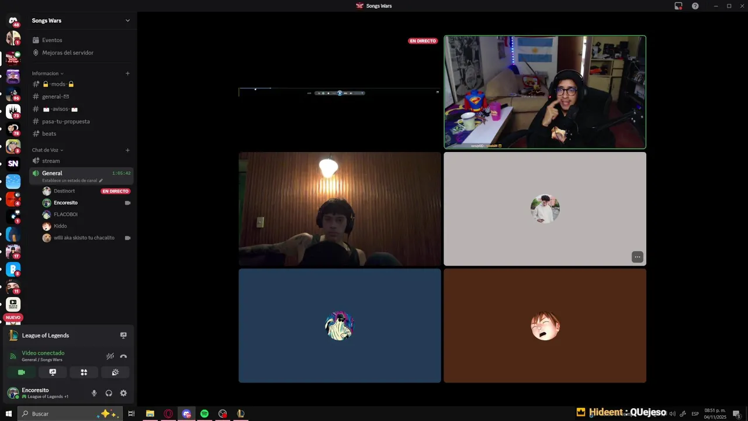
Task: Click stream player play button
Action: [x=340, y=93]
